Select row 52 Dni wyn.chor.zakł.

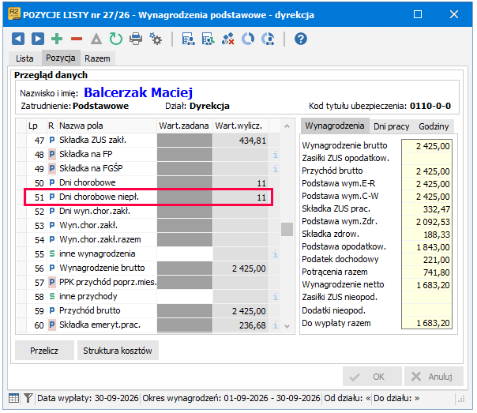pos(148,212)
